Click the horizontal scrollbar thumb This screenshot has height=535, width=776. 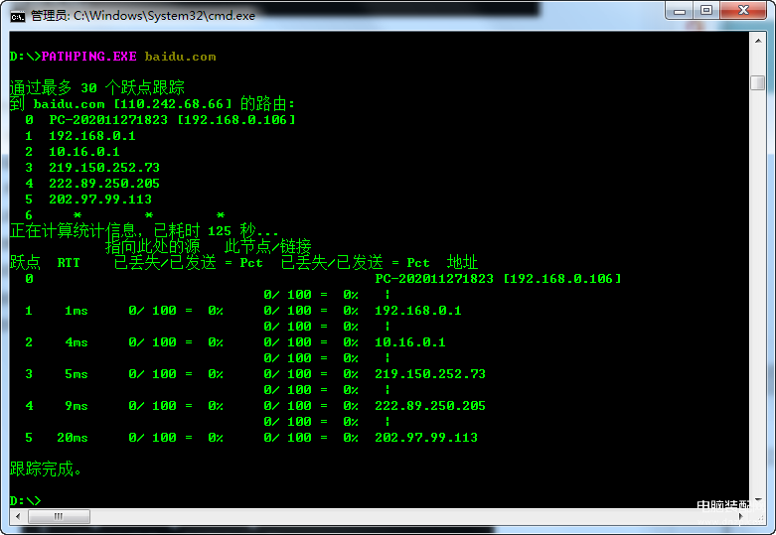point(59,516)
